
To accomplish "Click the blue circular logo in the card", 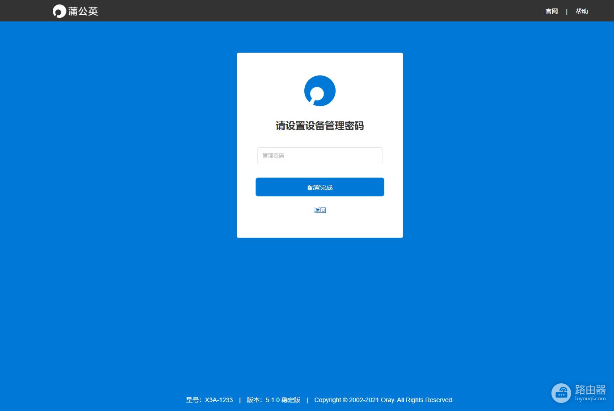I will 320,91.
